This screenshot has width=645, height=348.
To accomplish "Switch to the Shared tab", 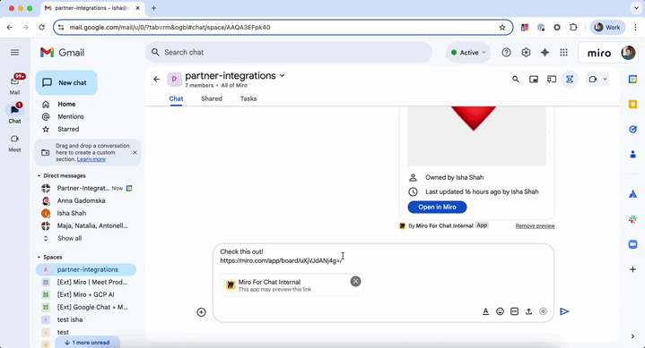I will pos(212,98).
